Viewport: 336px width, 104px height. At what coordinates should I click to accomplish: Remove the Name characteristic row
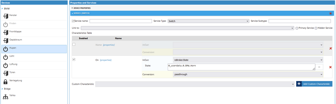[330, 48]
